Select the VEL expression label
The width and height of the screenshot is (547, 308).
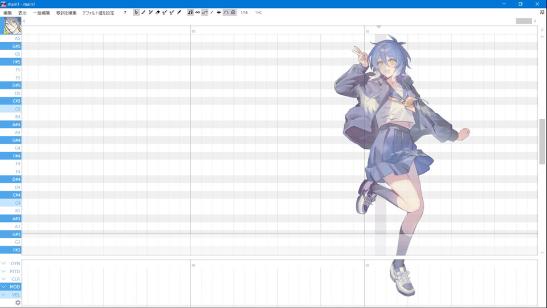click(x=16, y=295)
